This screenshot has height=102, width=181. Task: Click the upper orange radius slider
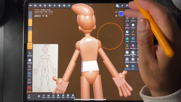[x=30, y=23]
